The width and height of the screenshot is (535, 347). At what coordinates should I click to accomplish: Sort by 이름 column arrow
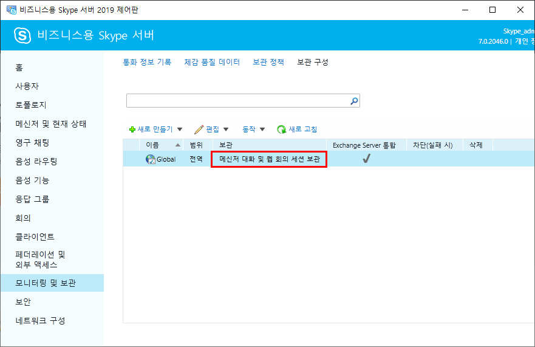[178, 145]
